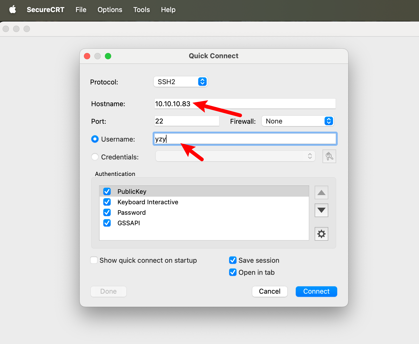
Task: Open the Firewall None dropdown
Action: [x=298, y=121]
